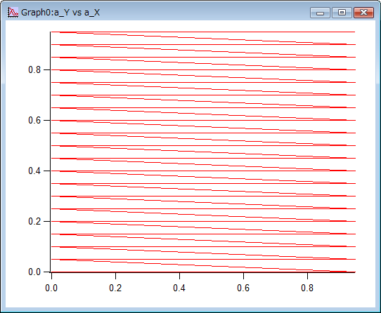381x313 pixels.
Task: Click the 0.2 label on bottom axis
Action: coord(115,288)
